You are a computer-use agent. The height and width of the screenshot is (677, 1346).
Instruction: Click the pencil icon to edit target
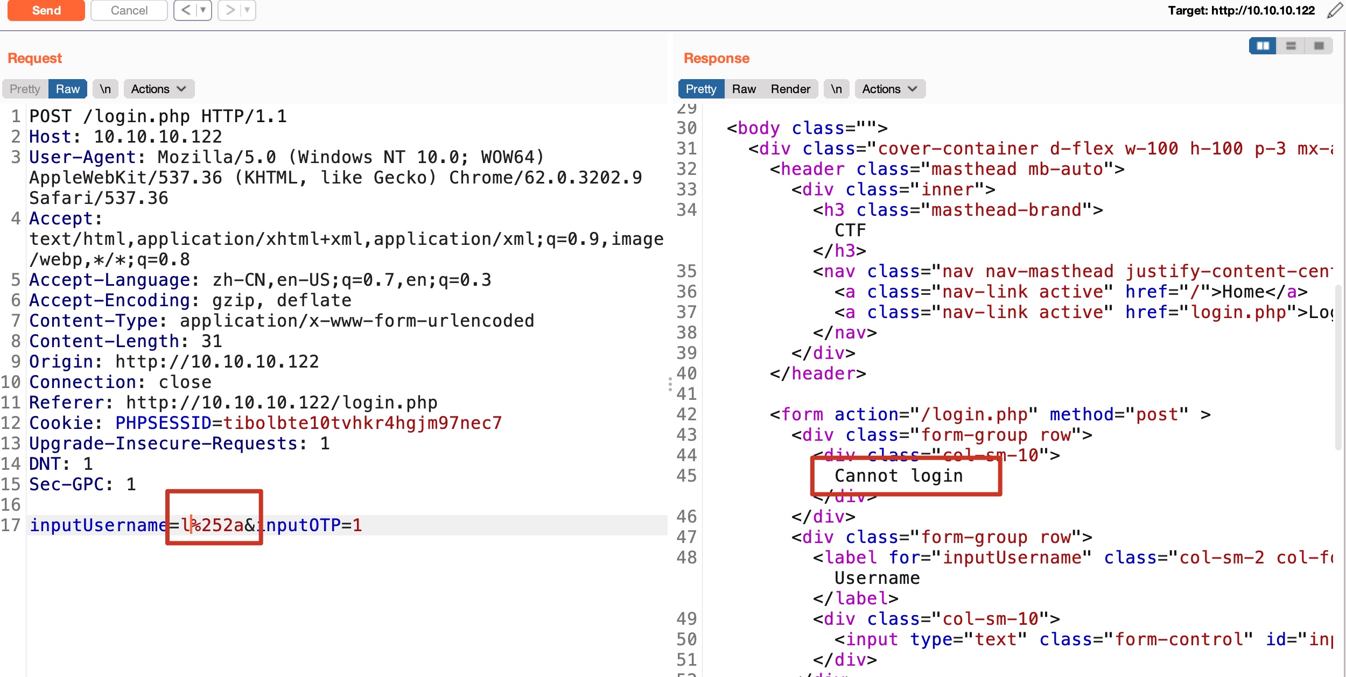[1335, 10]
